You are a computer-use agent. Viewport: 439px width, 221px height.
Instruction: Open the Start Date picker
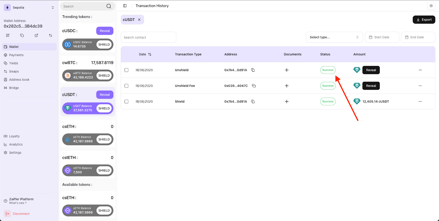point(382,37)
